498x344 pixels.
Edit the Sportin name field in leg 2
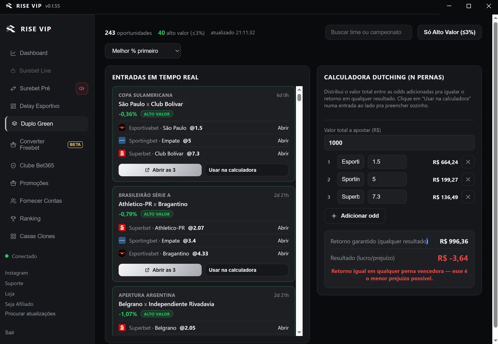coord(351,179)
